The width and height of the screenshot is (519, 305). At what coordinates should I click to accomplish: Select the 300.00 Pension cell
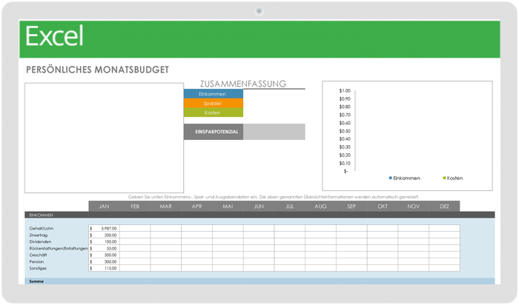pos(104,261)
